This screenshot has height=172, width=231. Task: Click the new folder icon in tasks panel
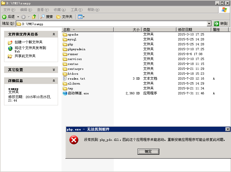pos(10,42)
